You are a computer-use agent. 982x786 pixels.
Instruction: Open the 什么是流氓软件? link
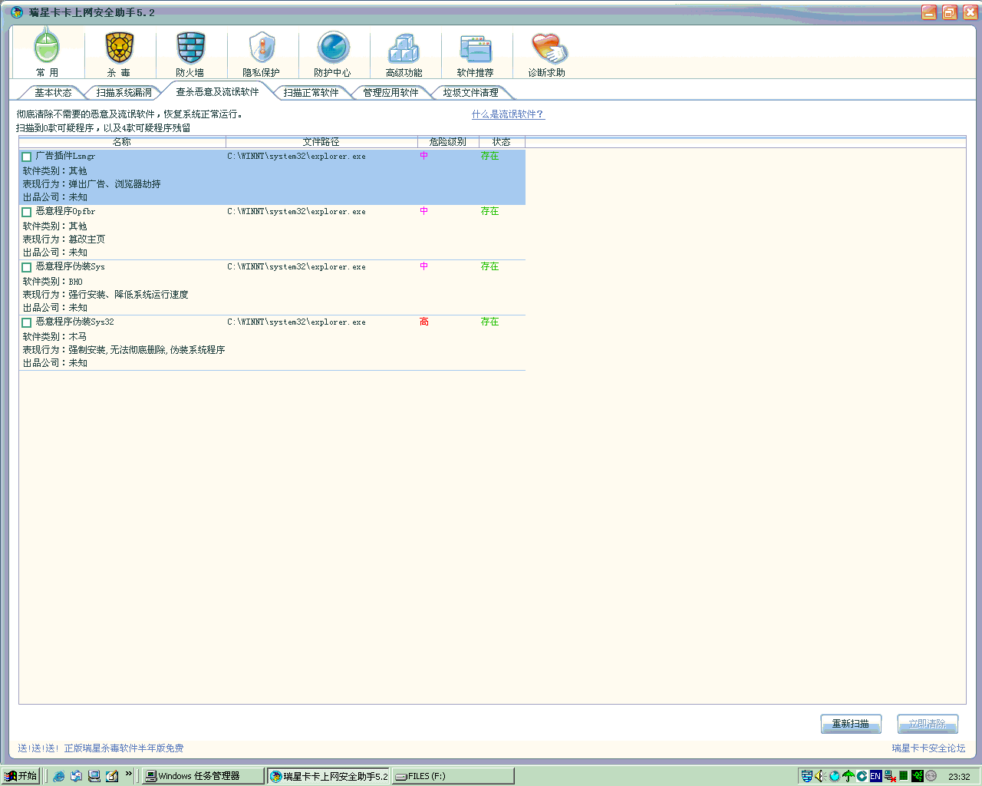pos(507,114)
